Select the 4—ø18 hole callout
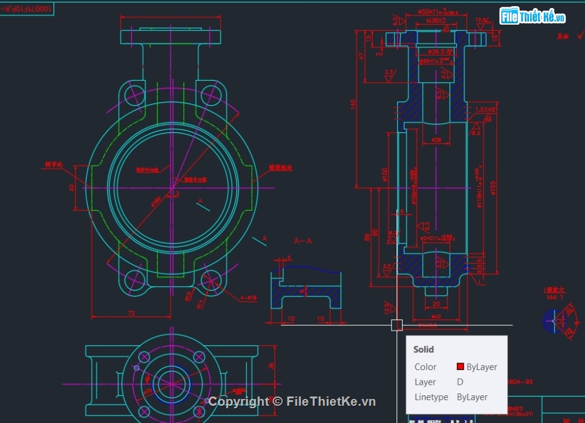Viewport: 585px width, 423px height. click(249, 297)
